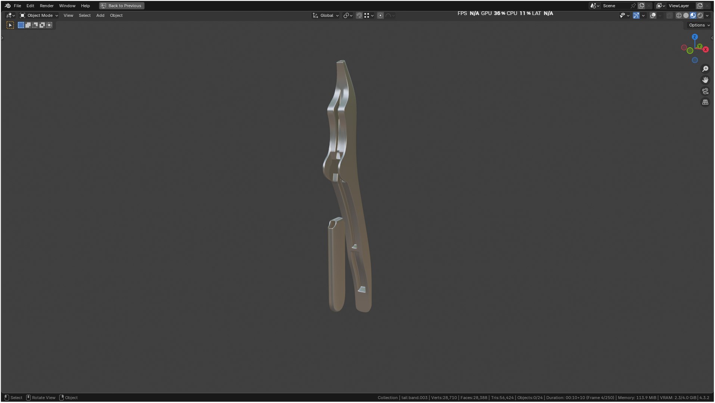Expand the Options dropdown
Image resolution: width=715 pixels, height=403 pixels.
pos(699,25)
